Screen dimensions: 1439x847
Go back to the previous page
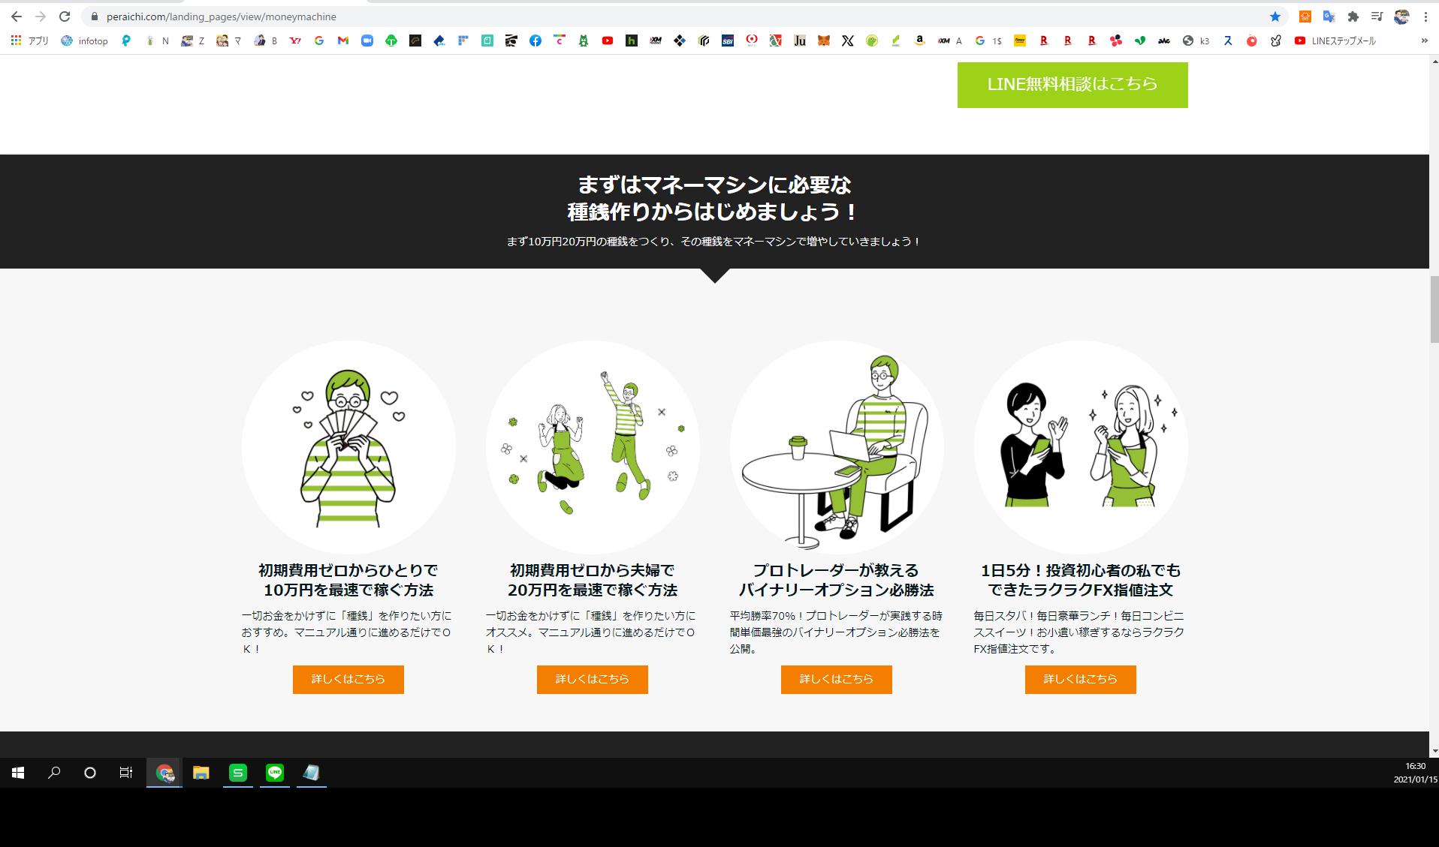(17, 17)
